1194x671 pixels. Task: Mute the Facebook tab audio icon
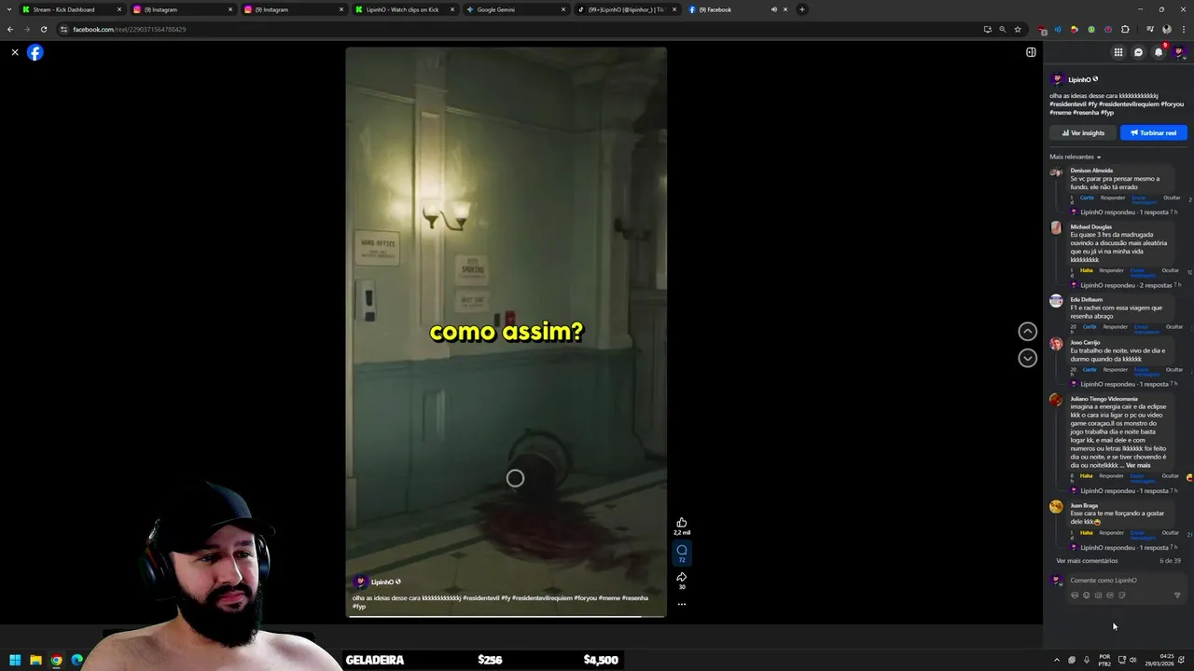[773, 9]
